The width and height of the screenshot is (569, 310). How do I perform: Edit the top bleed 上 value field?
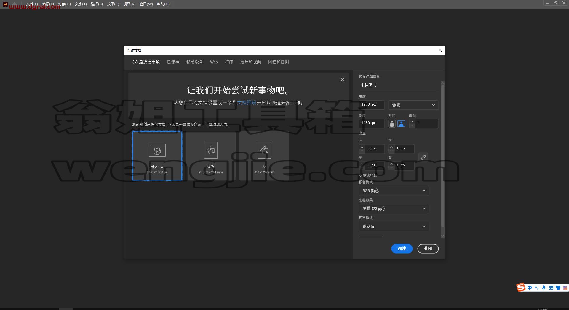coord(374,148)
